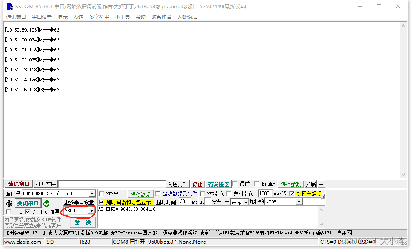Click COM8 已打开 9600bps status text
Image resolution: width=411 pixels, height=249 pixels.
tap(159, 242)
